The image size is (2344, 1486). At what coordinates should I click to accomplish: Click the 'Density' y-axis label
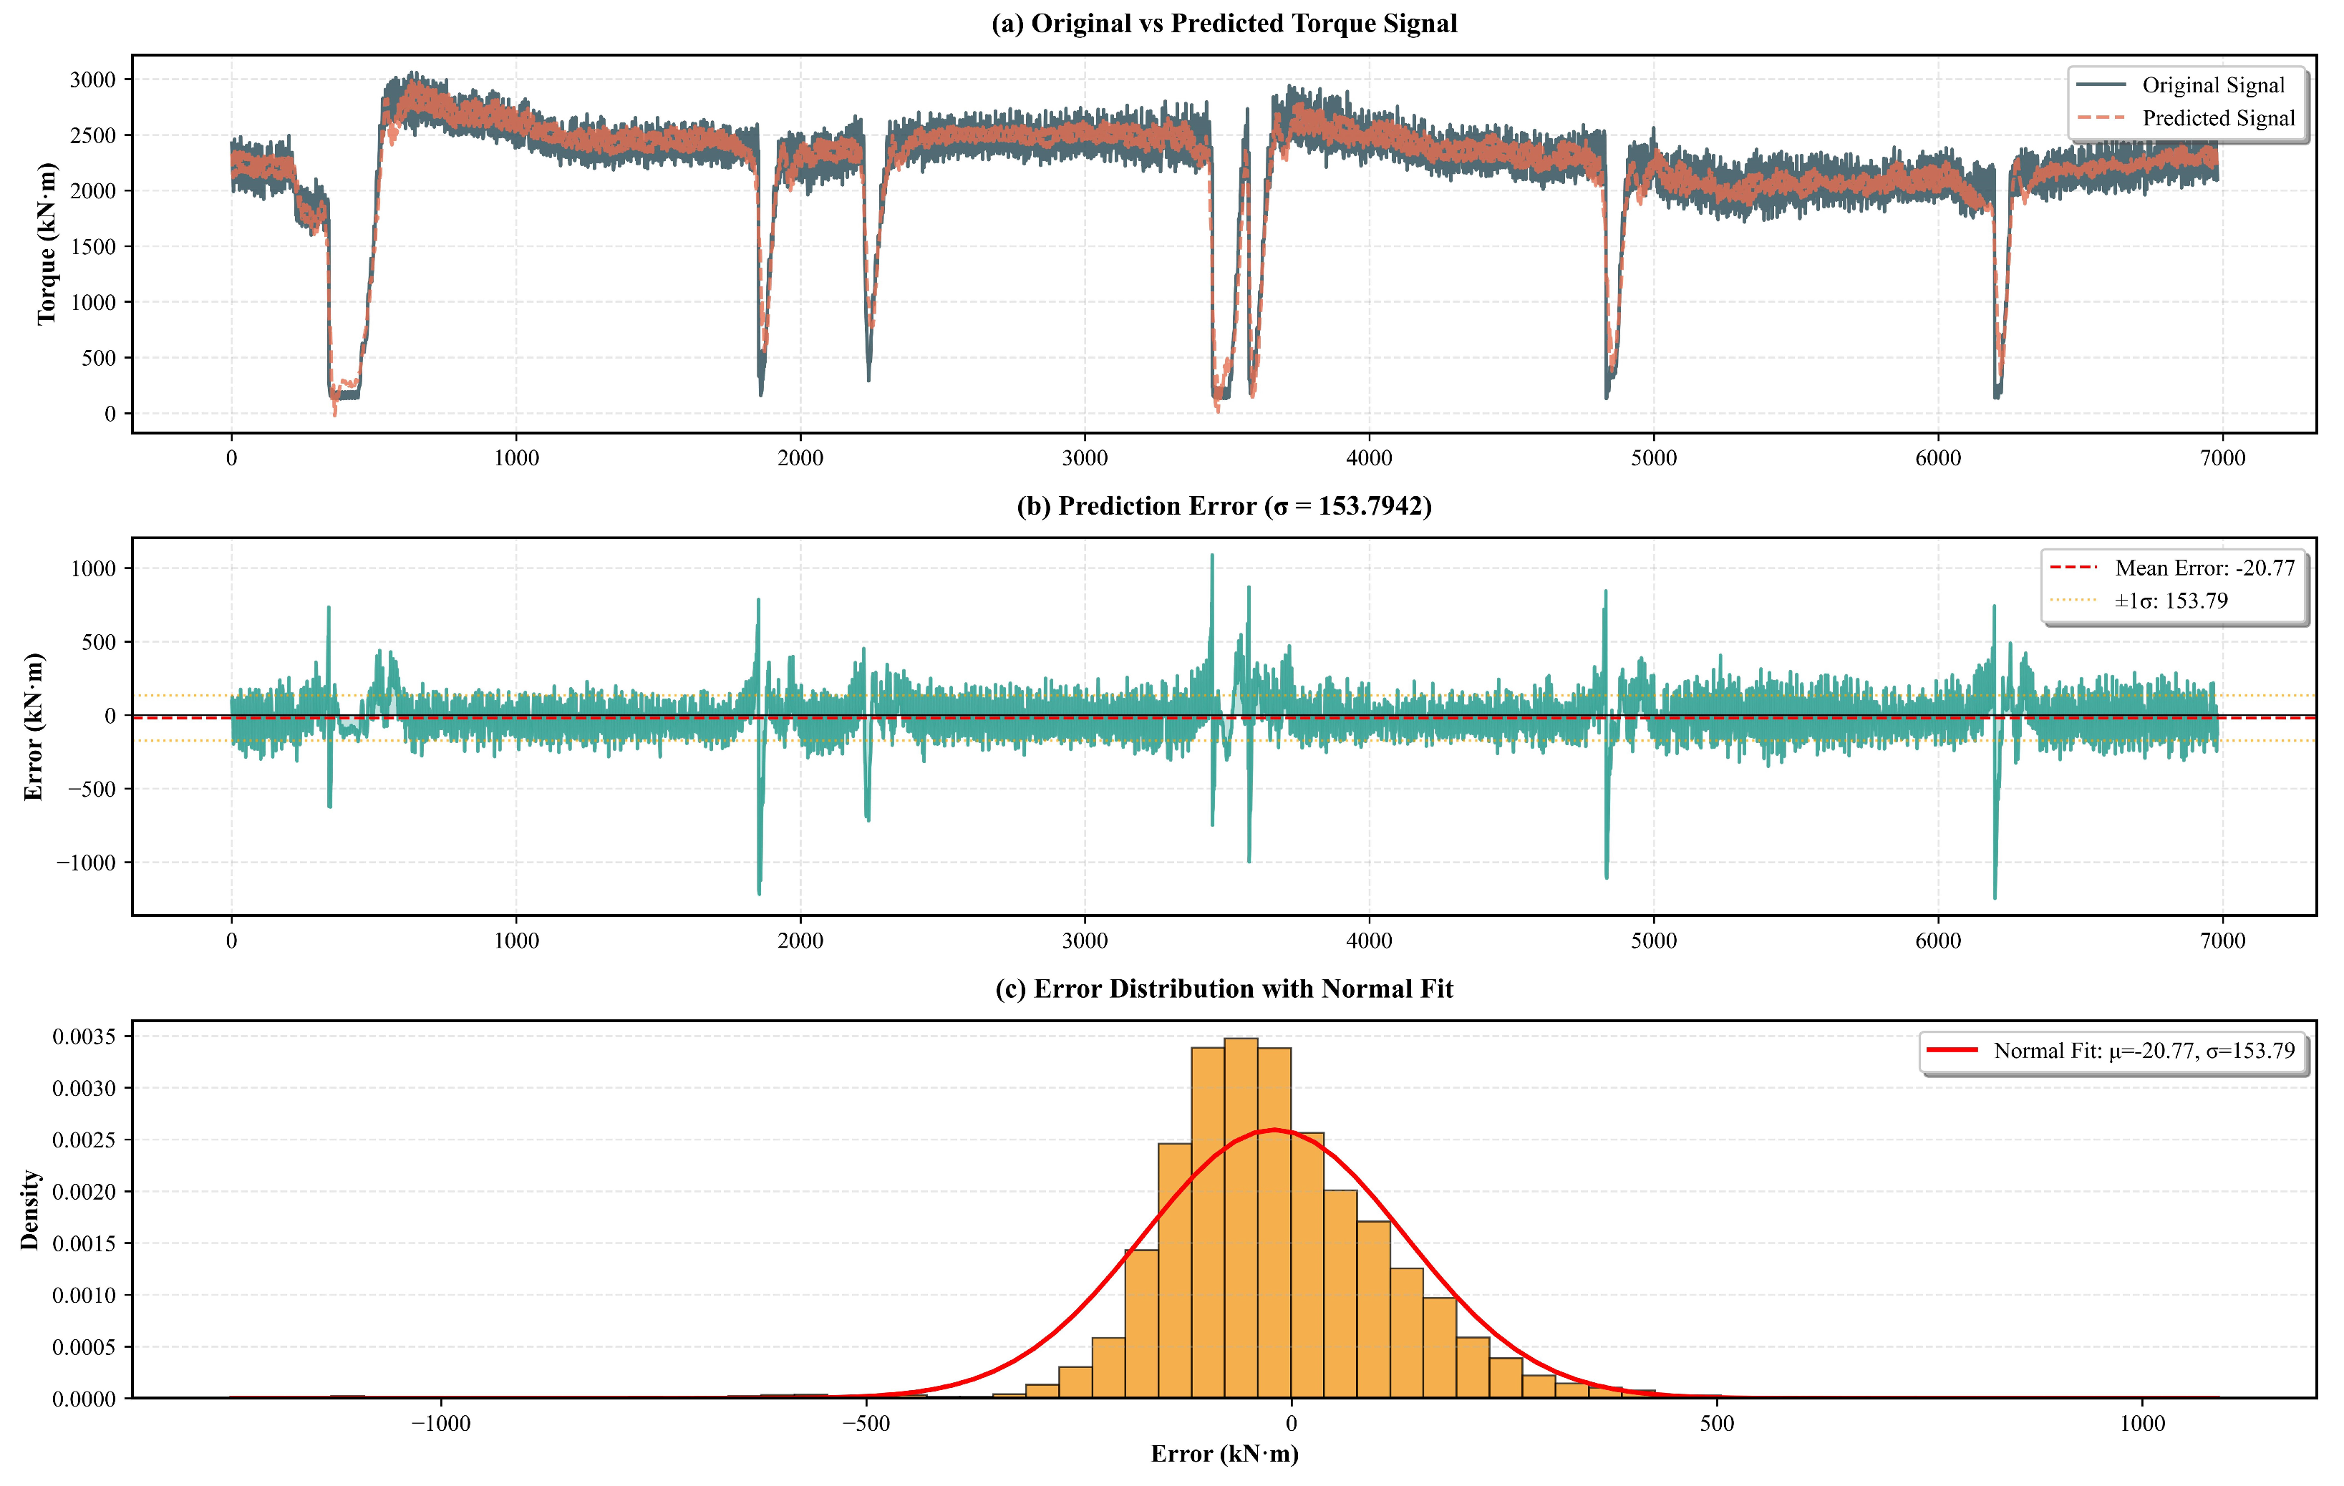(x=30, y=1210)
